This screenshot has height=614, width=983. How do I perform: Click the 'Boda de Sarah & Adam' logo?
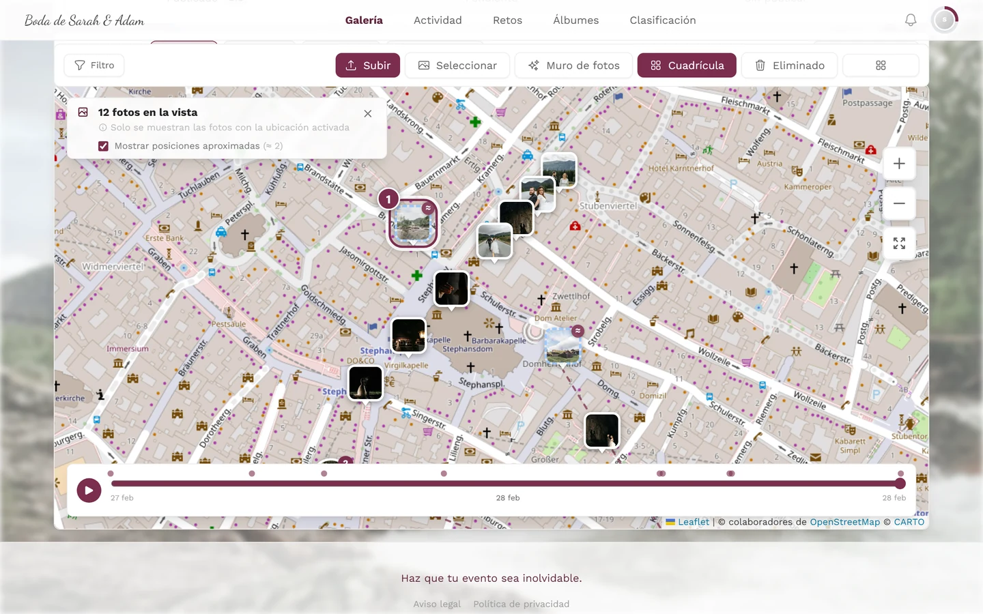(85, 20)
